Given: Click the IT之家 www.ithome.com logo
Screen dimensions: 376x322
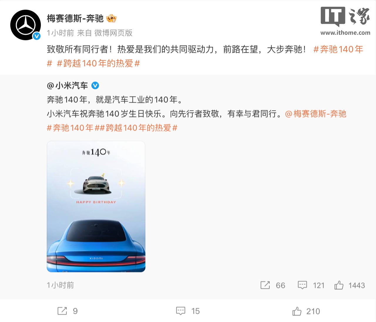Looking at the screenshot, I should [x=345, y=21].
